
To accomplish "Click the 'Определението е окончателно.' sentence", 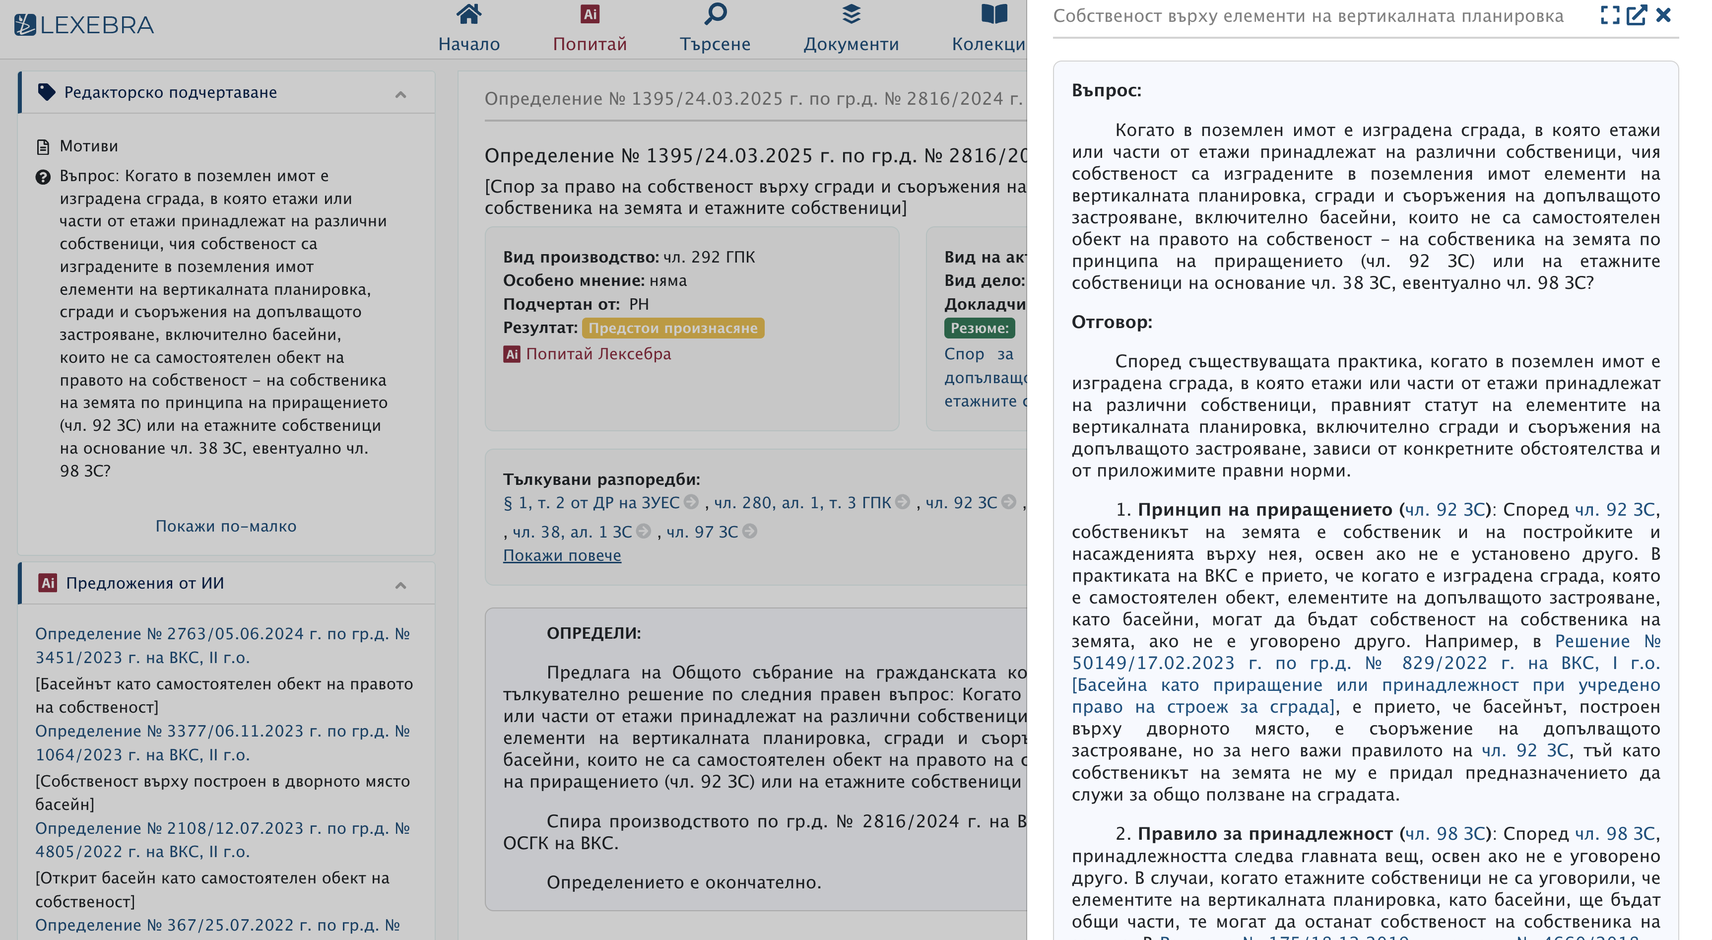I will [684, 882].
